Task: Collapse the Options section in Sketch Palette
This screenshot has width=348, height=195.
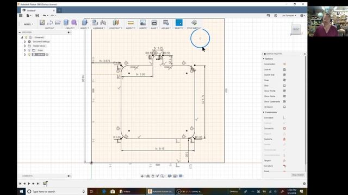Action: [264, 59]
